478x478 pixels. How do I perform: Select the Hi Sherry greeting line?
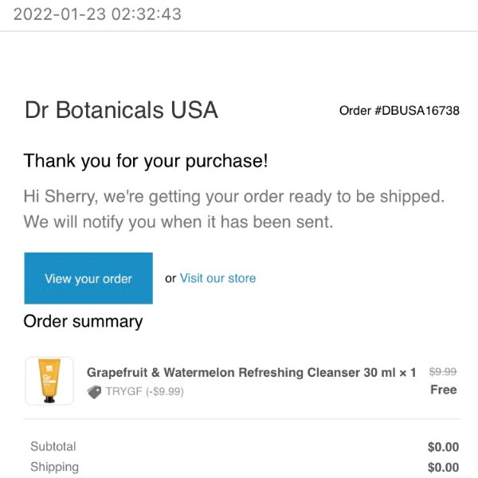pos(234,196)
